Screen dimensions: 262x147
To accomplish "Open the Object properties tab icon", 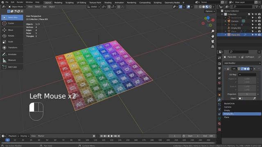I will pos(219,95).
